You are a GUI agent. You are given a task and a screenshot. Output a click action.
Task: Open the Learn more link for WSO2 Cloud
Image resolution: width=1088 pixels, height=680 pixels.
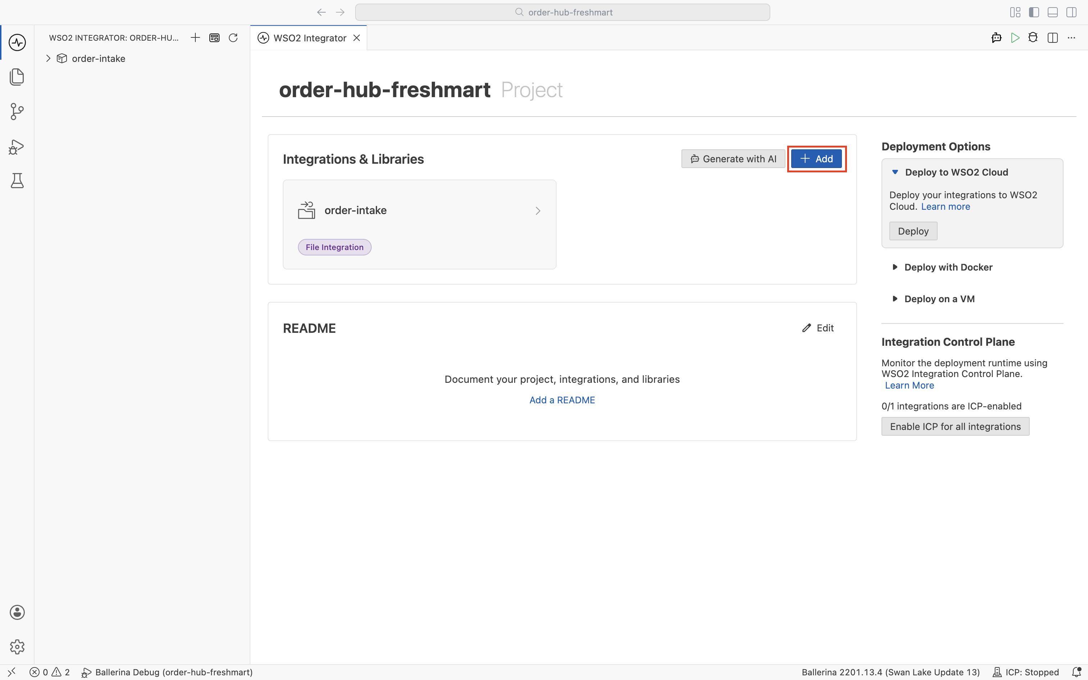pyautogui.click(x=946, y=207)
